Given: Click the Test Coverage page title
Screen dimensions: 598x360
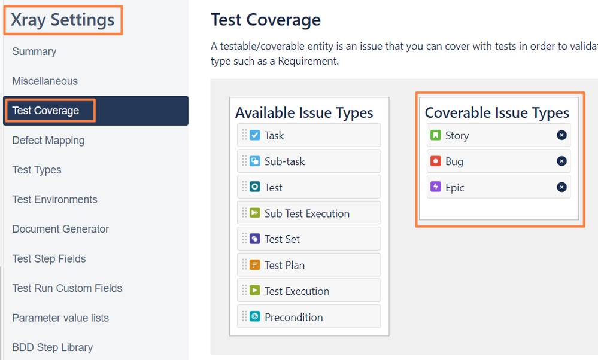Looking at the screenshot, I should 266,20.
